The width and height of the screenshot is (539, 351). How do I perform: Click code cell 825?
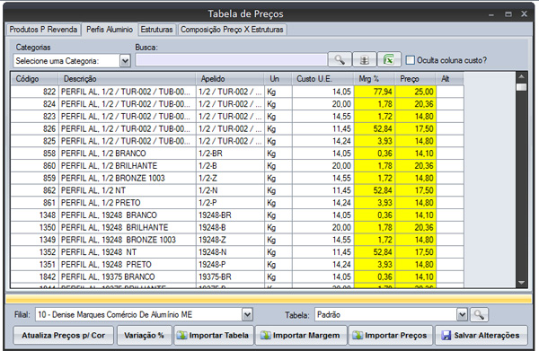[x=34, y=141]
